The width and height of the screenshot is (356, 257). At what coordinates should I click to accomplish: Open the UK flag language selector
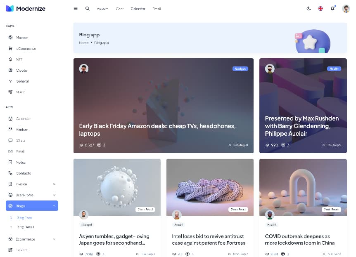pyautogui.click(x=320, y=9)
